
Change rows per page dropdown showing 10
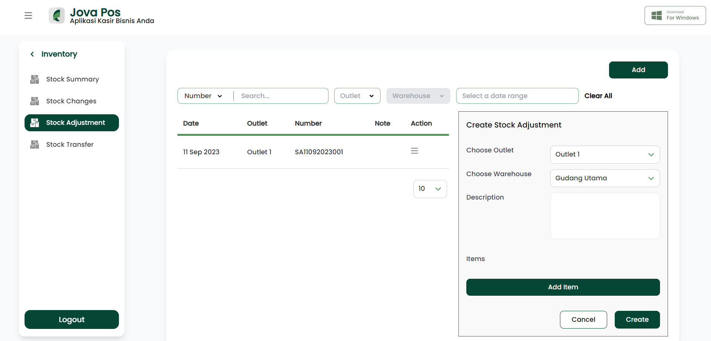pyautogui.click(x=430, y=189)
